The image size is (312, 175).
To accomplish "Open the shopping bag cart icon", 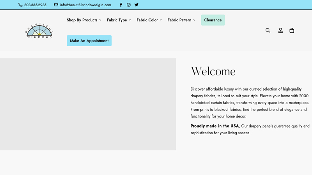I will click(x=292, y=30).
